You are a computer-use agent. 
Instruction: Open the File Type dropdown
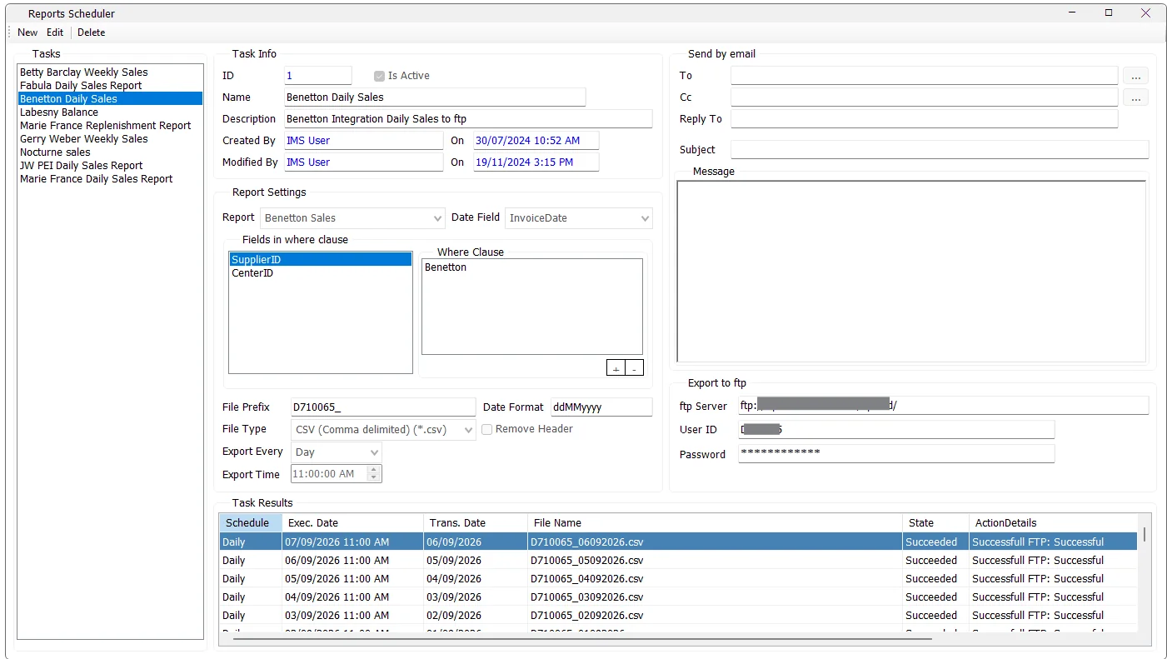(x=383, y=430)
